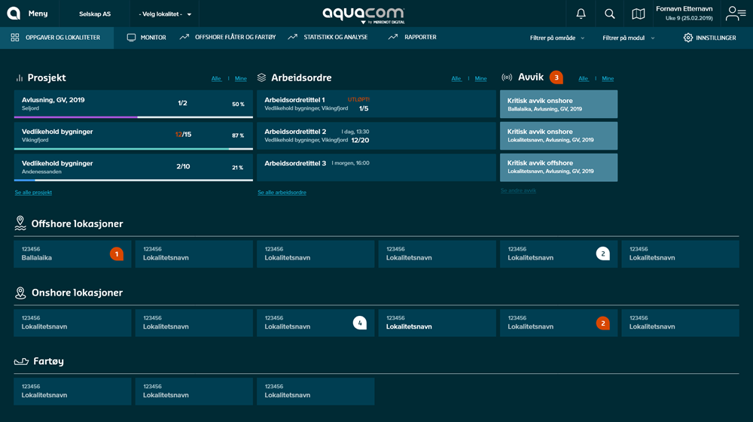The width and height of the screenshot is (753, 422).
Task: Open Offshore flåter og fartøy tab
Action: (x=227, y=37)
